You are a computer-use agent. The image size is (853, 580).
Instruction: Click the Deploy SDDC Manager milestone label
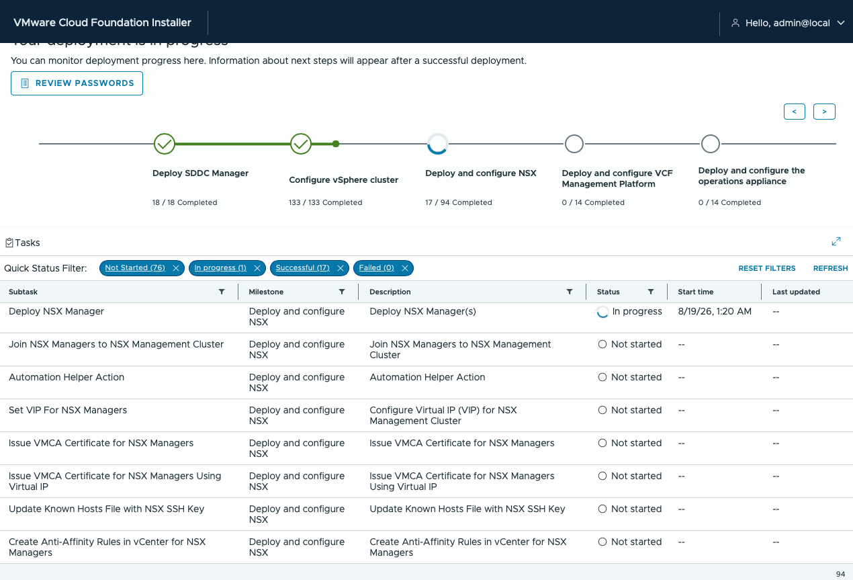pos(200,173)
